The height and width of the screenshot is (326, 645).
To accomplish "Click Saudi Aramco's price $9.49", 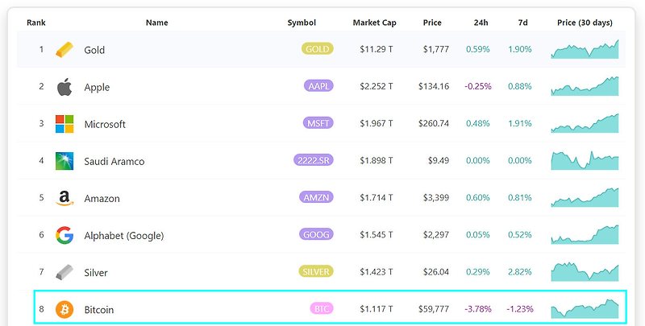I will tap(439, 160).
